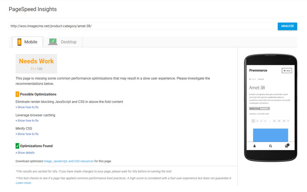
Task: Open image, JavaScript, and CSS resources link
Action: [x=68, y=161]
